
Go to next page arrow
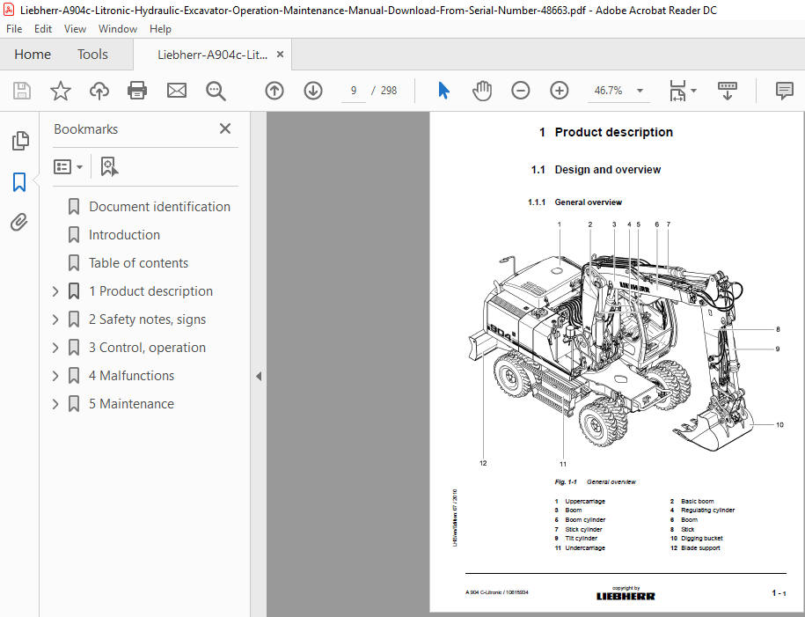click(x=312, y=91)
